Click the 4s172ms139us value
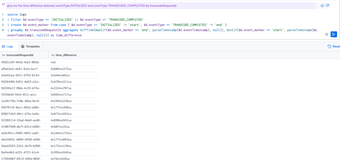 tap(61, 146)
